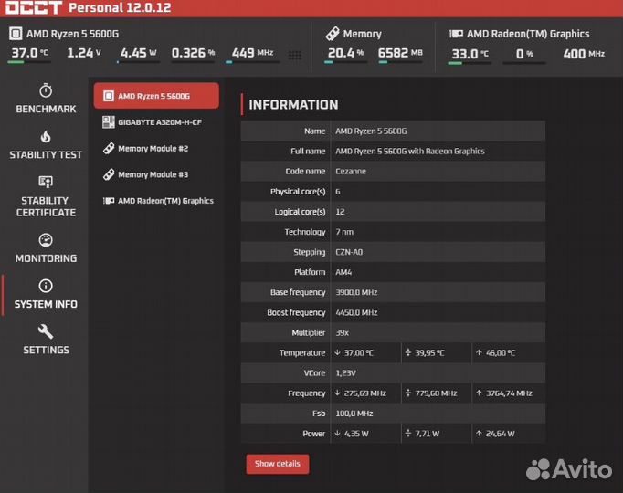Click the GPU card icon in header
The image size is (623, 493).
click(456, 34)
